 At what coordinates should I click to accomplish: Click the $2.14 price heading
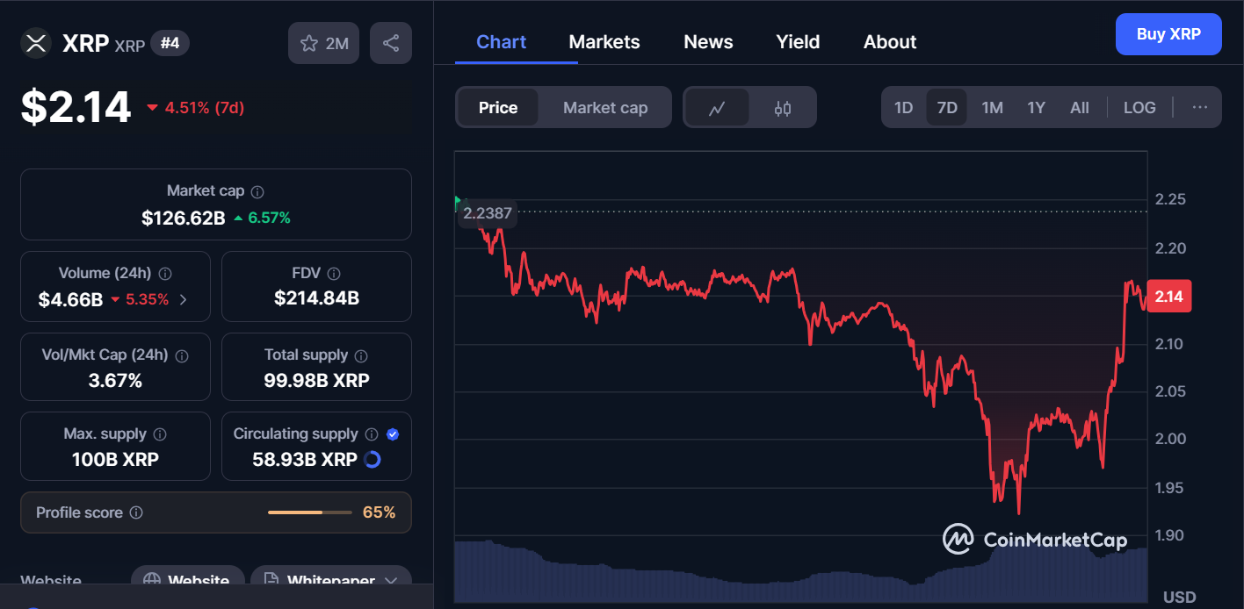(76, 107)
